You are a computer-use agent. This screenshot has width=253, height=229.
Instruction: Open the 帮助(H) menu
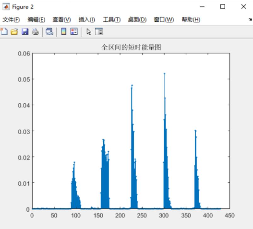click(191, 20)
